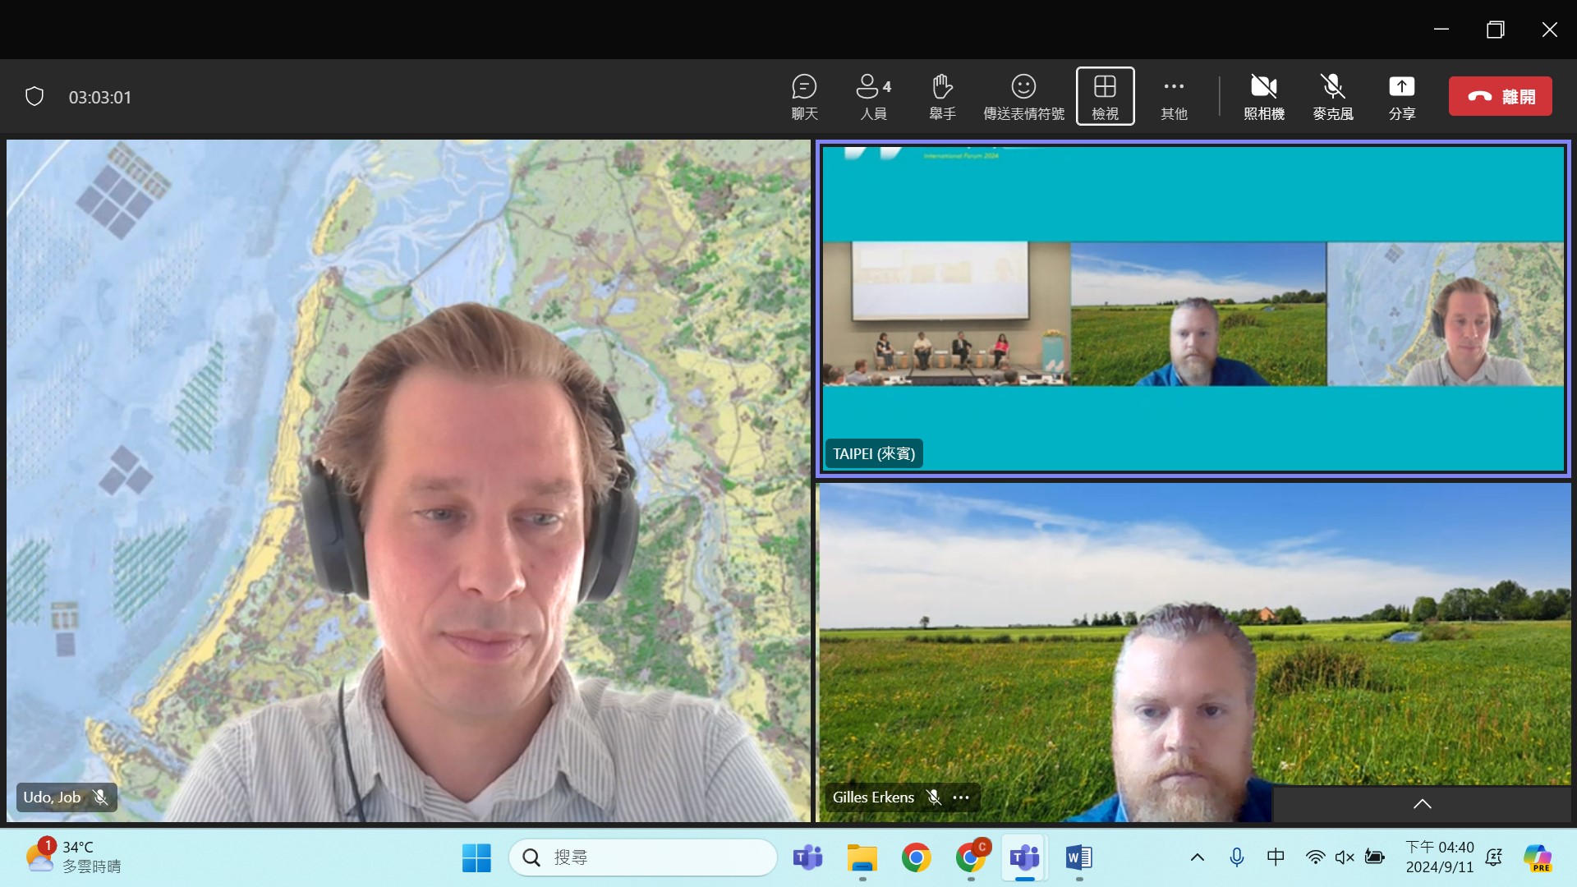1577x887 pixels.
Task: Turn on the camera (照相機)
Action: click(x=1263, y=96)
